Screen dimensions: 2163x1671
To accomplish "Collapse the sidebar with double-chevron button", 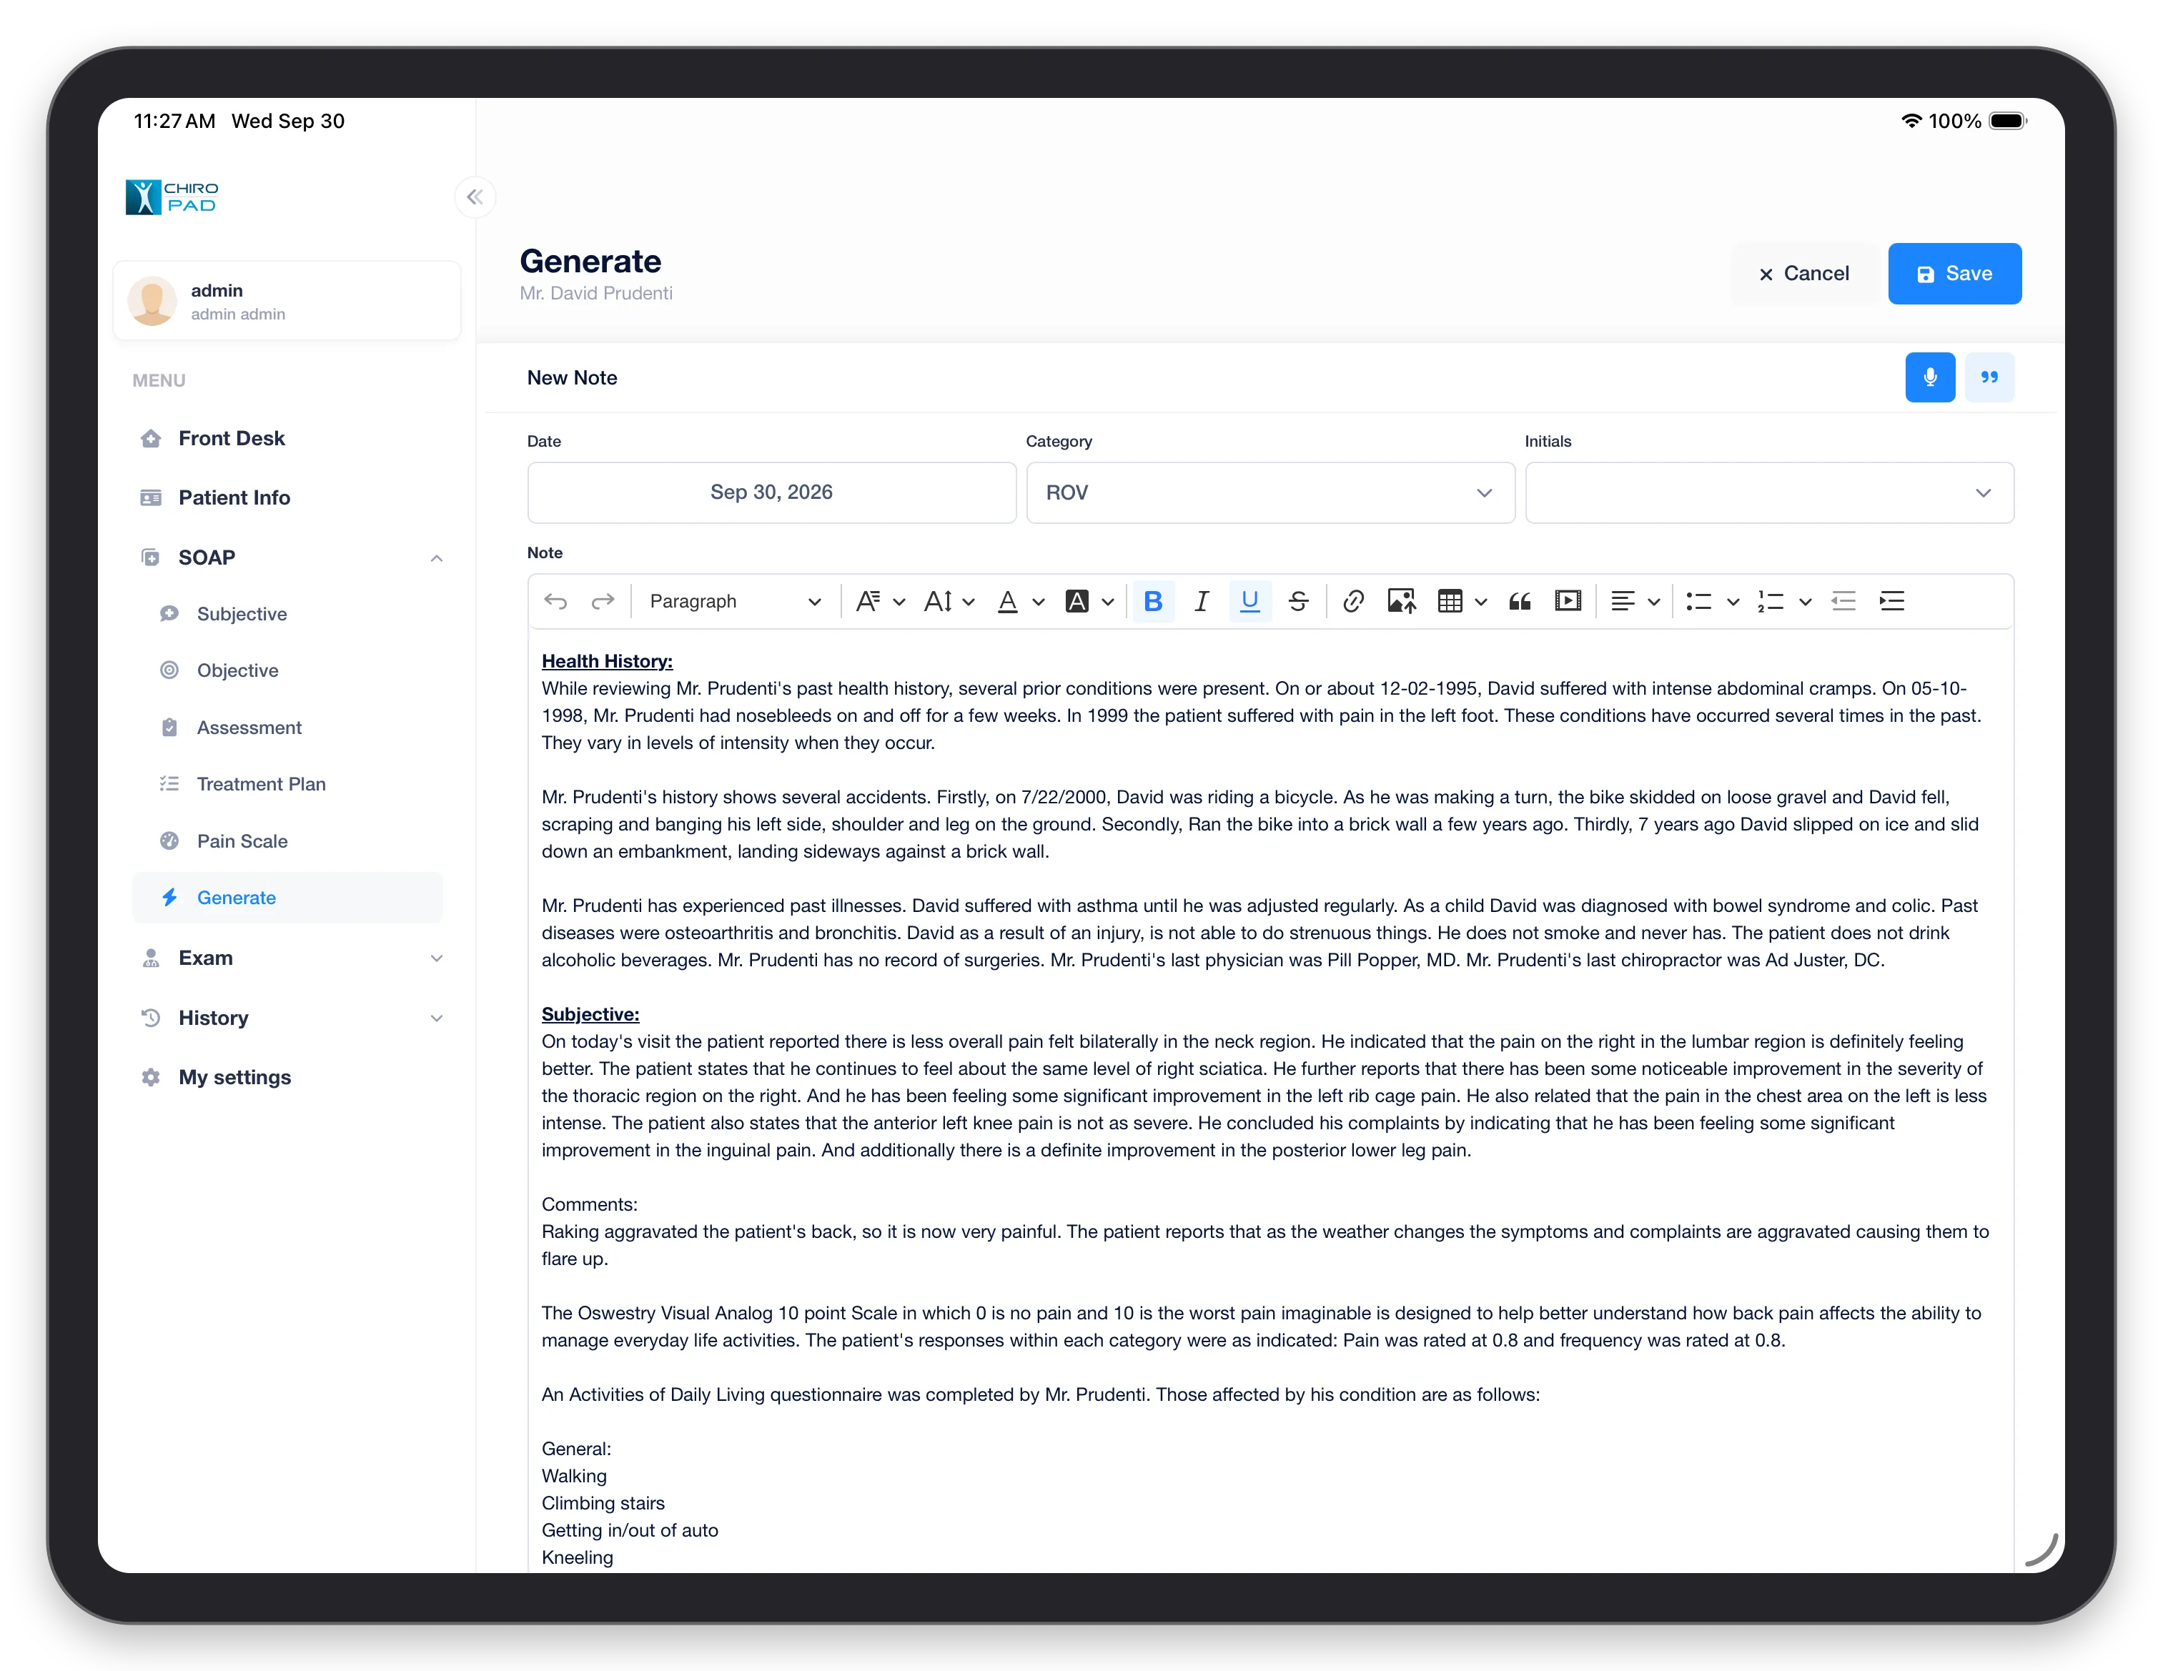I will (475, 197).
